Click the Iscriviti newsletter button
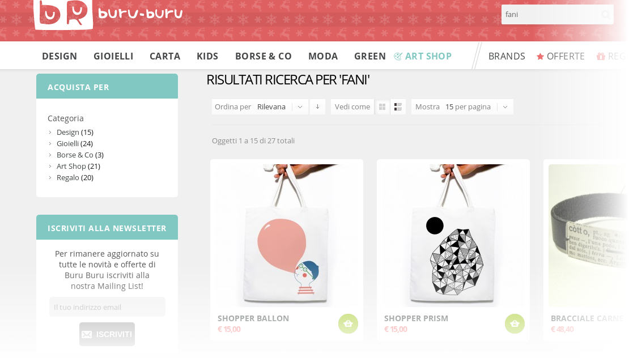This screenshot has width=629, height=362. [107, 334]
